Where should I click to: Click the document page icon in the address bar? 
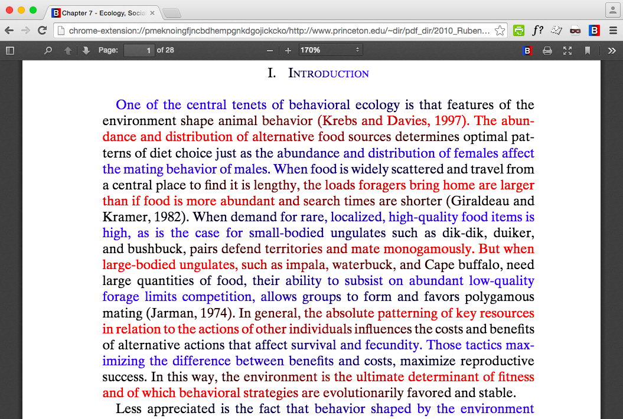[60, 31]
